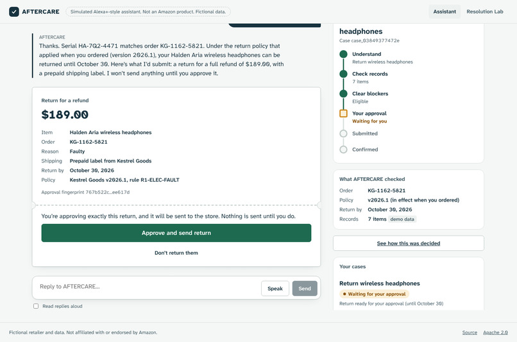Open the Apache 2.0 license link
517x342 pixels.
pos(495,332)
